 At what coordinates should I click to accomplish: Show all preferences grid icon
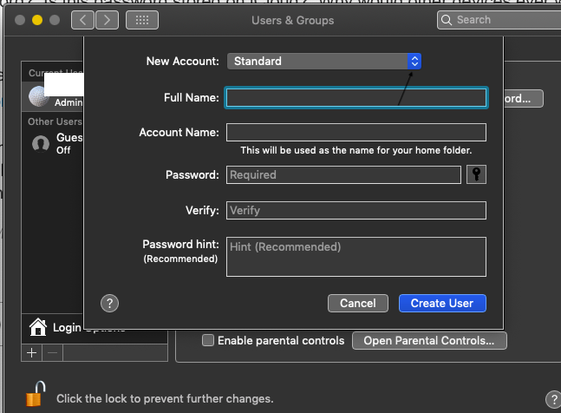142,20
